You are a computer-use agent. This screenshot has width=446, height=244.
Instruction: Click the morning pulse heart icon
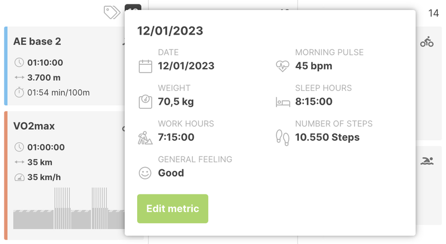coord(283,66)
